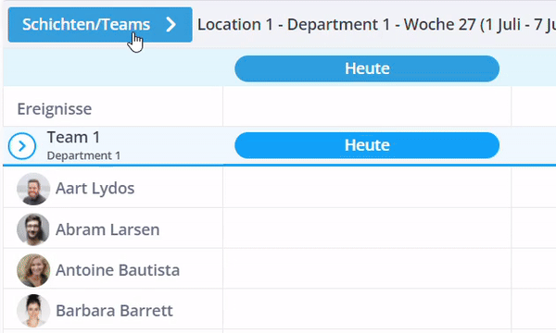Click the Ereignisse row label

(x=55, y=108)
